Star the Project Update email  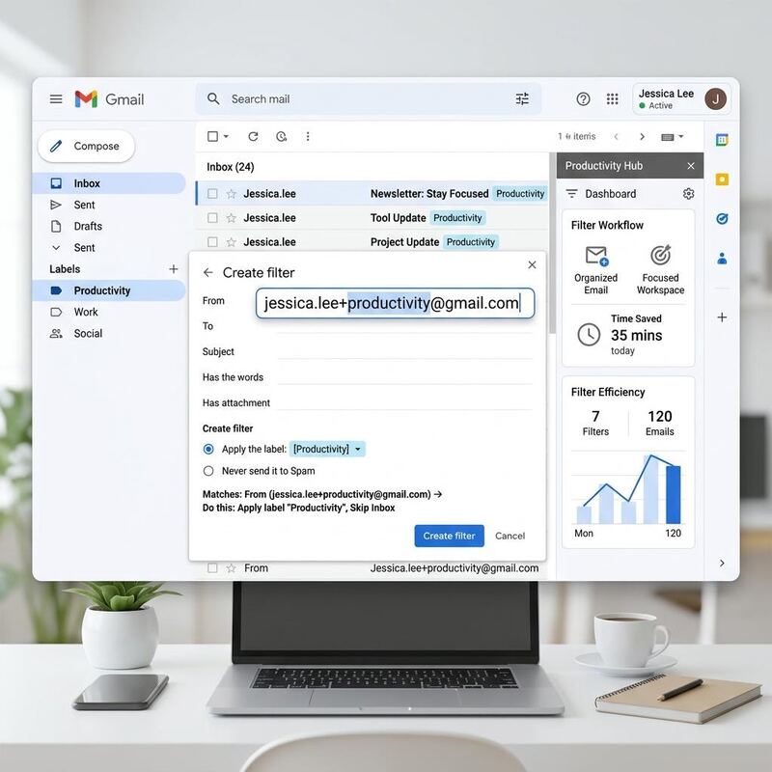pos(231,242)
